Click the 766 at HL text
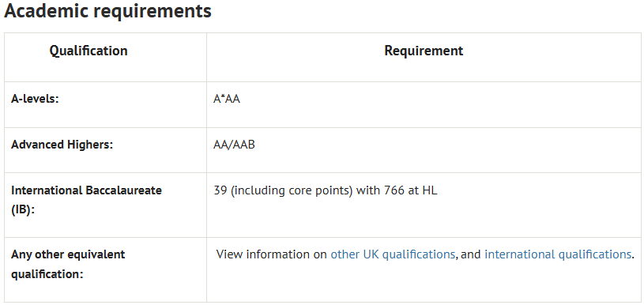 pyautogui.click(x=411, y=191)
